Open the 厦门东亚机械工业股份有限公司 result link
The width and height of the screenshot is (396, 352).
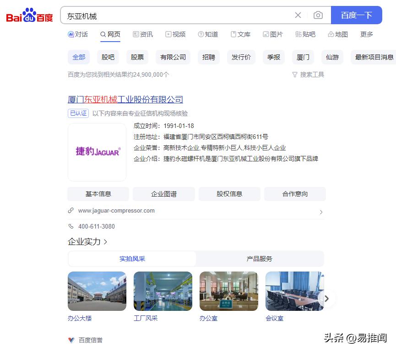(125, 99)
